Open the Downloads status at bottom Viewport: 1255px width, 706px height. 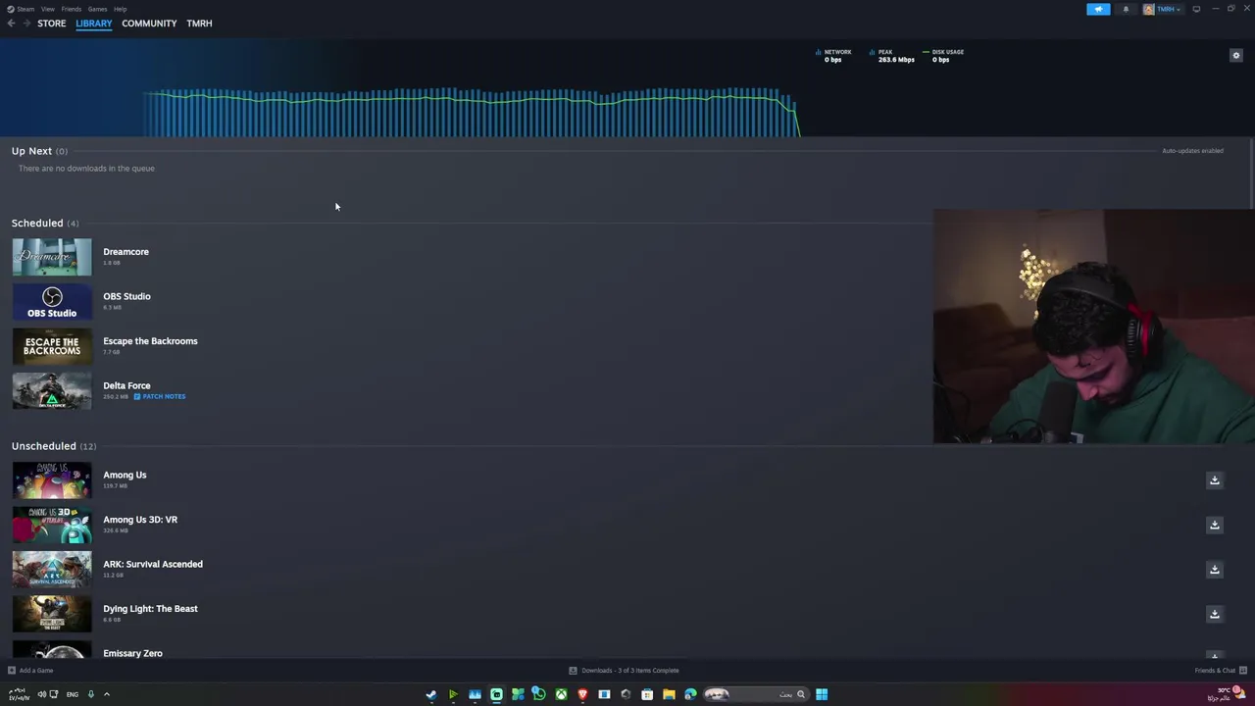pos(624,671)
